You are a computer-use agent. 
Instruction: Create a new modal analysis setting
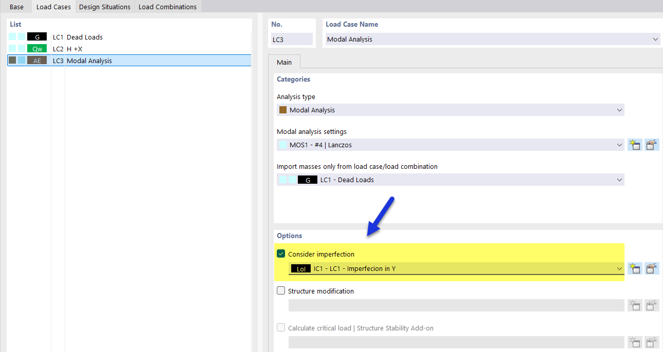[635, 144]
